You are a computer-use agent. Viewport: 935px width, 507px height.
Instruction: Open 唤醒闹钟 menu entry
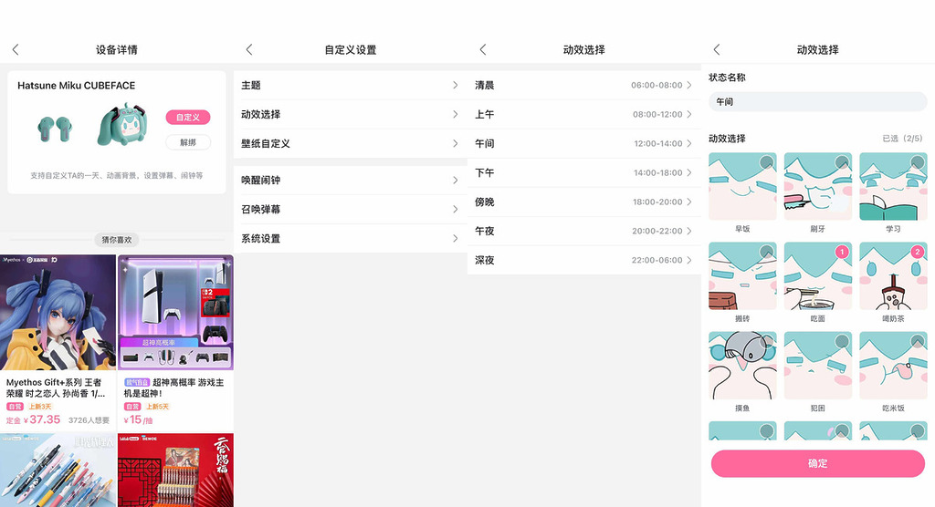point(351,180)
